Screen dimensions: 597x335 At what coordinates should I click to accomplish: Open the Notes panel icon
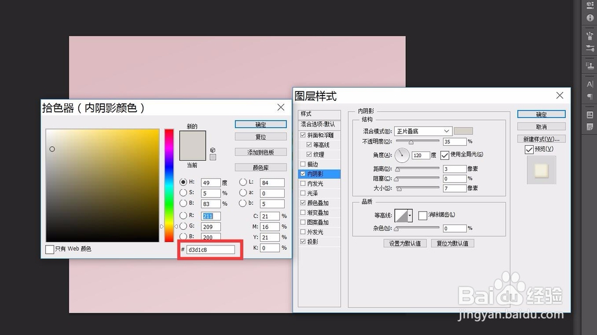pyautogui.click(x=590, y=127)
